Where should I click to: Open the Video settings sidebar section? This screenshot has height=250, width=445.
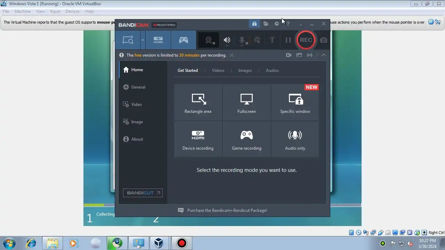pyautogui.click(x=143, y=105)
